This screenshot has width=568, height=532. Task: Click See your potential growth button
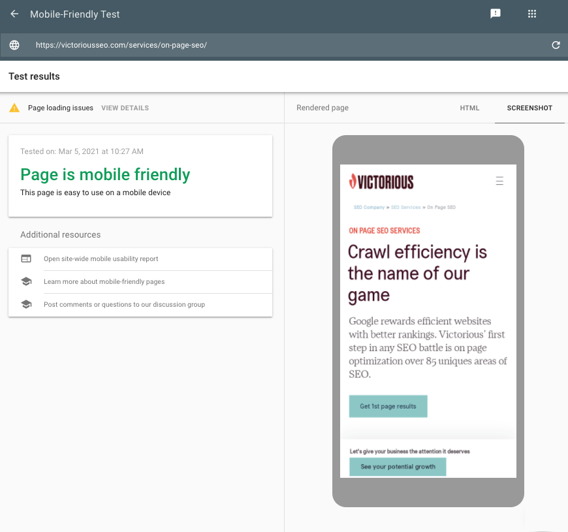(398, 467)
